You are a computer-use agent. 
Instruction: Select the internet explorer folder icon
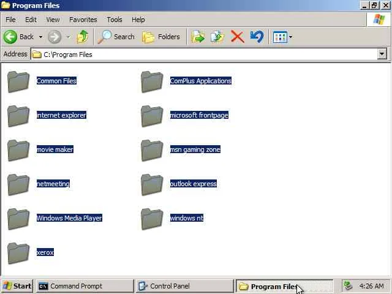[x=18, y=116]
